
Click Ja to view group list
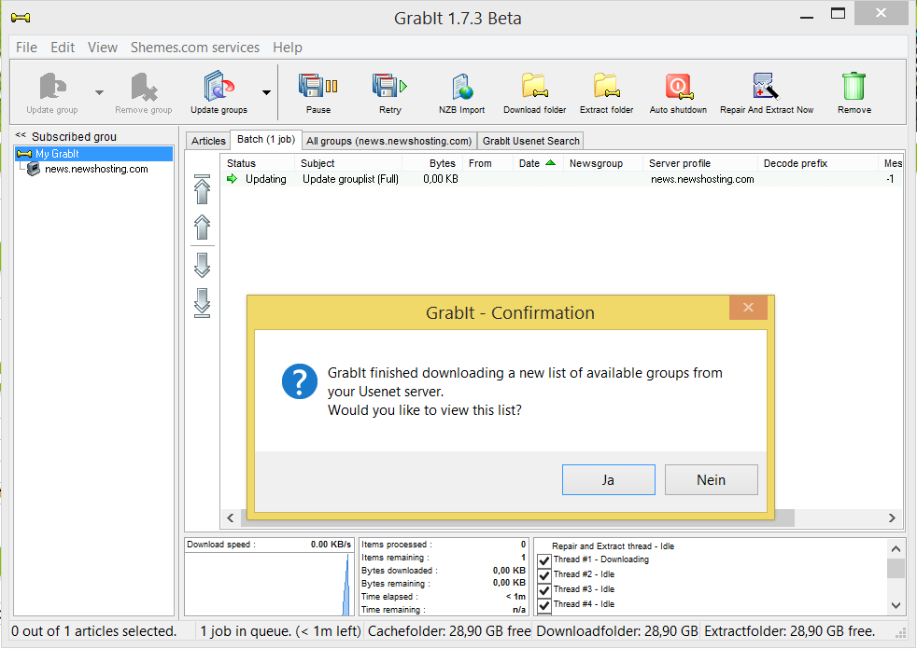tap(608, 479)
